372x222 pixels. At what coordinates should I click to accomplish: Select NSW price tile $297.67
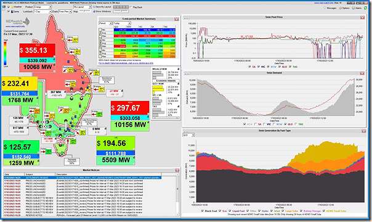tap(130, 108)
